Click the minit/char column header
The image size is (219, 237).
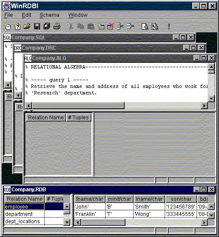point(119,199)
